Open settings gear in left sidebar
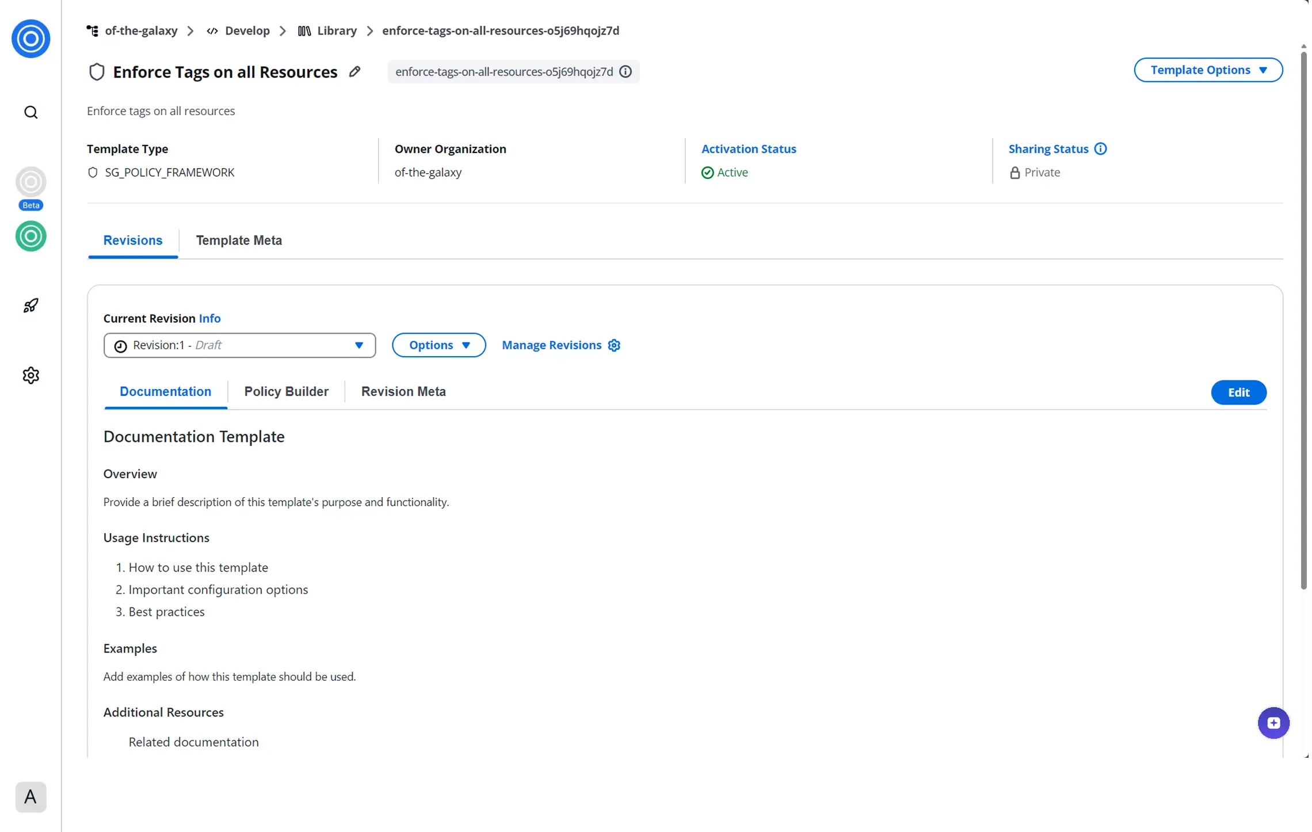Image resolution: width=1312 pixels, height=832 pixels. point(31,375)
